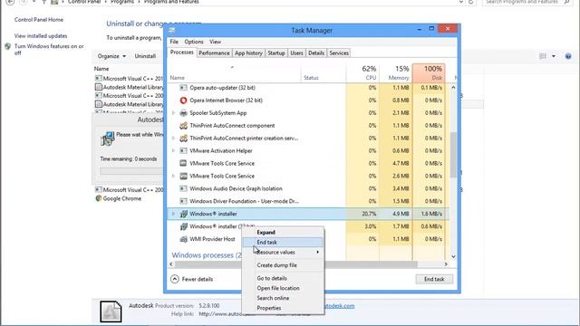Click the Windows Audio Device Graph Isolation icon
This screenshot has width=580, height=326.
(183, 188)
